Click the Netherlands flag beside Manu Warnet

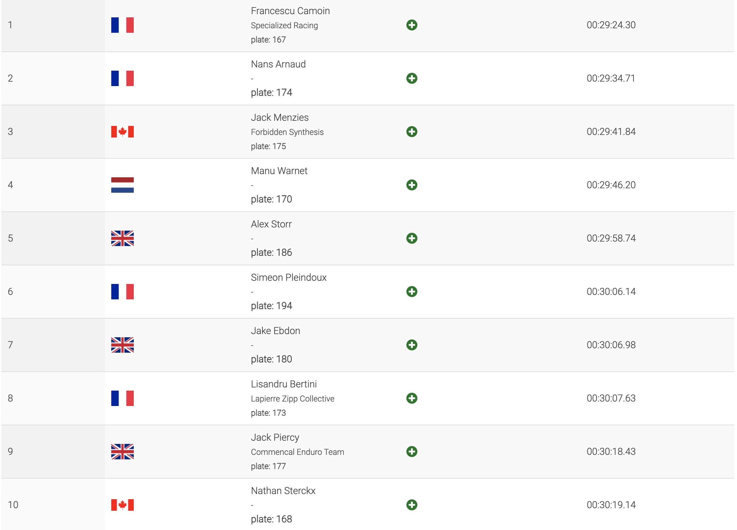pyautogui.click(x=122, y=185)
